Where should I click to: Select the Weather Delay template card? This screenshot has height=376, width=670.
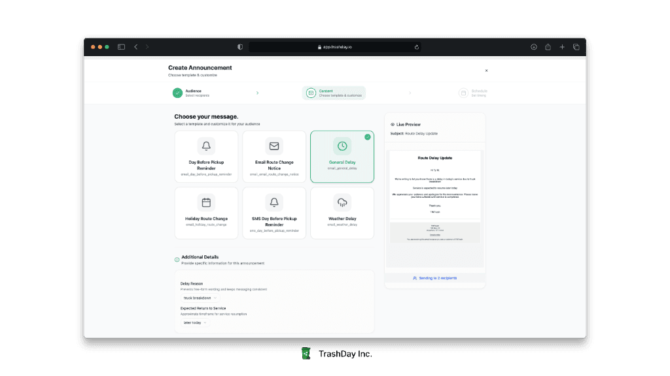[x=342, y=213]
